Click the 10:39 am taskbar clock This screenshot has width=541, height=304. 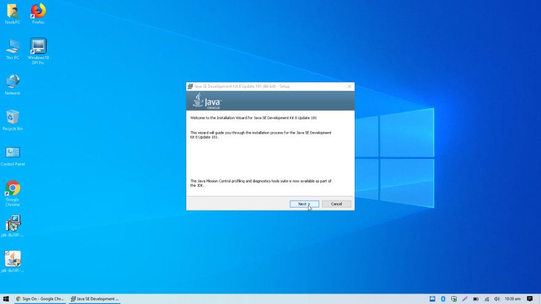512,299
